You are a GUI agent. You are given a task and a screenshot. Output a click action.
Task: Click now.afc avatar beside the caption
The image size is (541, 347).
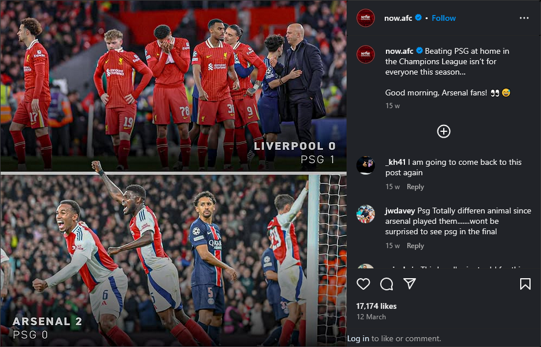coord(365,54)
